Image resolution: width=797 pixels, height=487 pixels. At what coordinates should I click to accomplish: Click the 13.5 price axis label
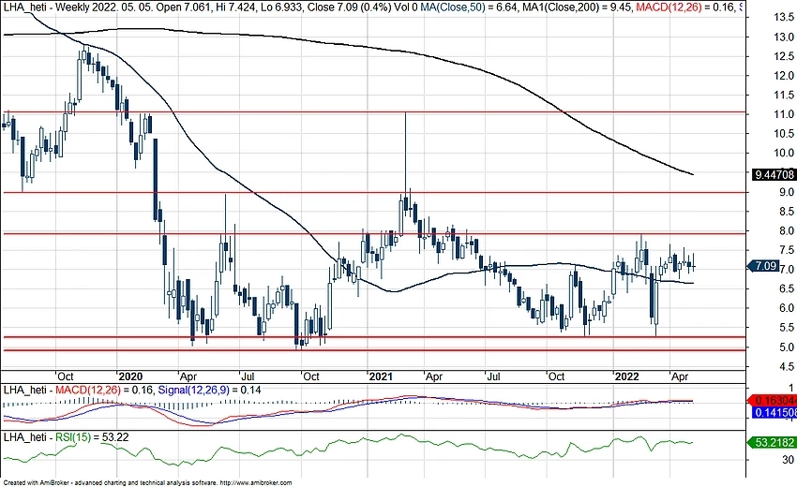click(x=783, y=17)
